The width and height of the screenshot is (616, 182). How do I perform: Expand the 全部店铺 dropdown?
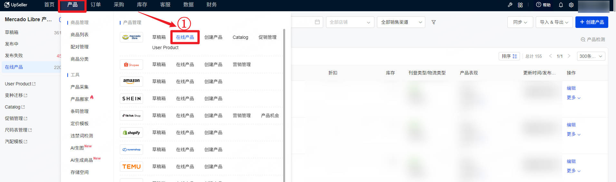point(350,22)
